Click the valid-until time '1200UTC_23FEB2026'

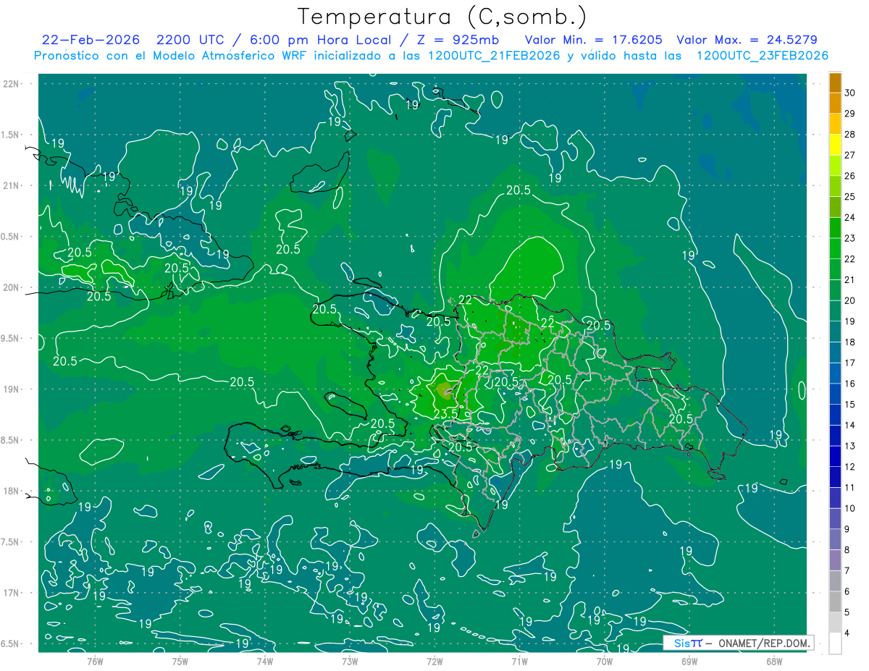[x=762, y=56]
